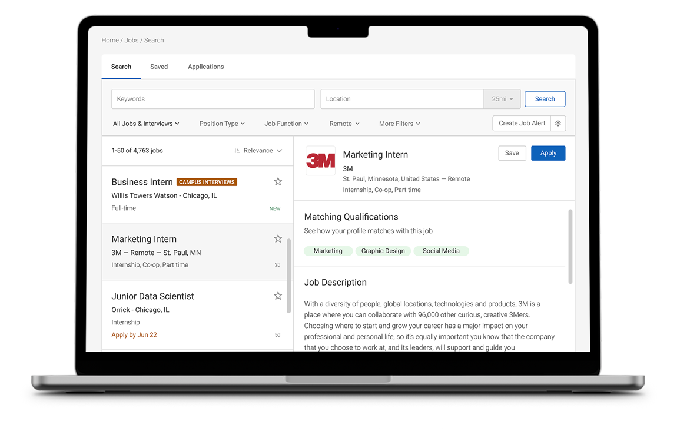Click the sort order icon beside Relevance
The width and height of the screenshot is (677, 431).
click(237, 151)
